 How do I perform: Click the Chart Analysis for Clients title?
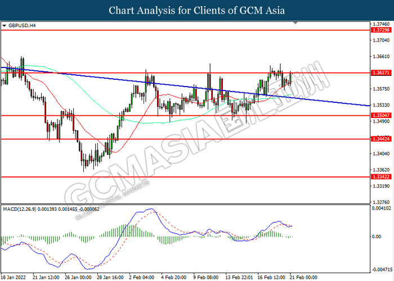pos(197,10)
